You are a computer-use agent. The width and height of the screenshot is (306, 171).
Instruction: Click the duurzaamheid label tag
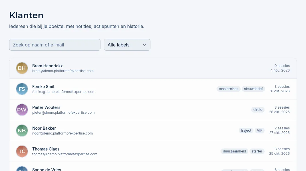point(234,151)
